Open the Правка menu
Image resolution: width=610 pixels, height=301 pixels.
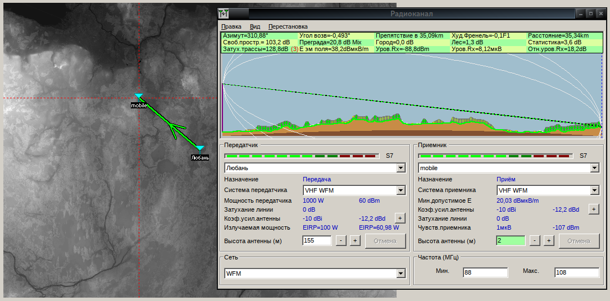point(231,26)
